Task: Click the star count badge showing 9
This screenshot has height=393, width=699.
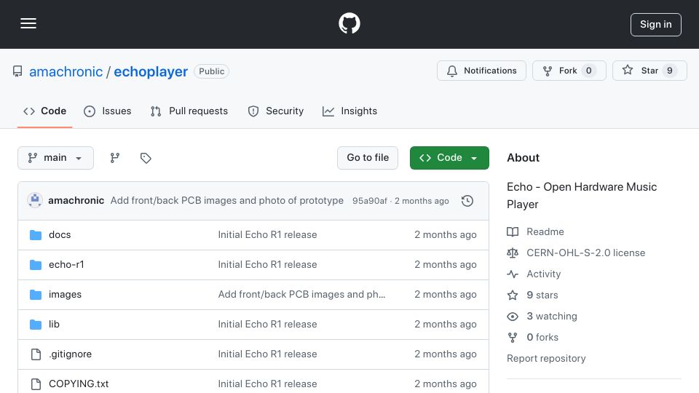Action: tap(669, 71)
